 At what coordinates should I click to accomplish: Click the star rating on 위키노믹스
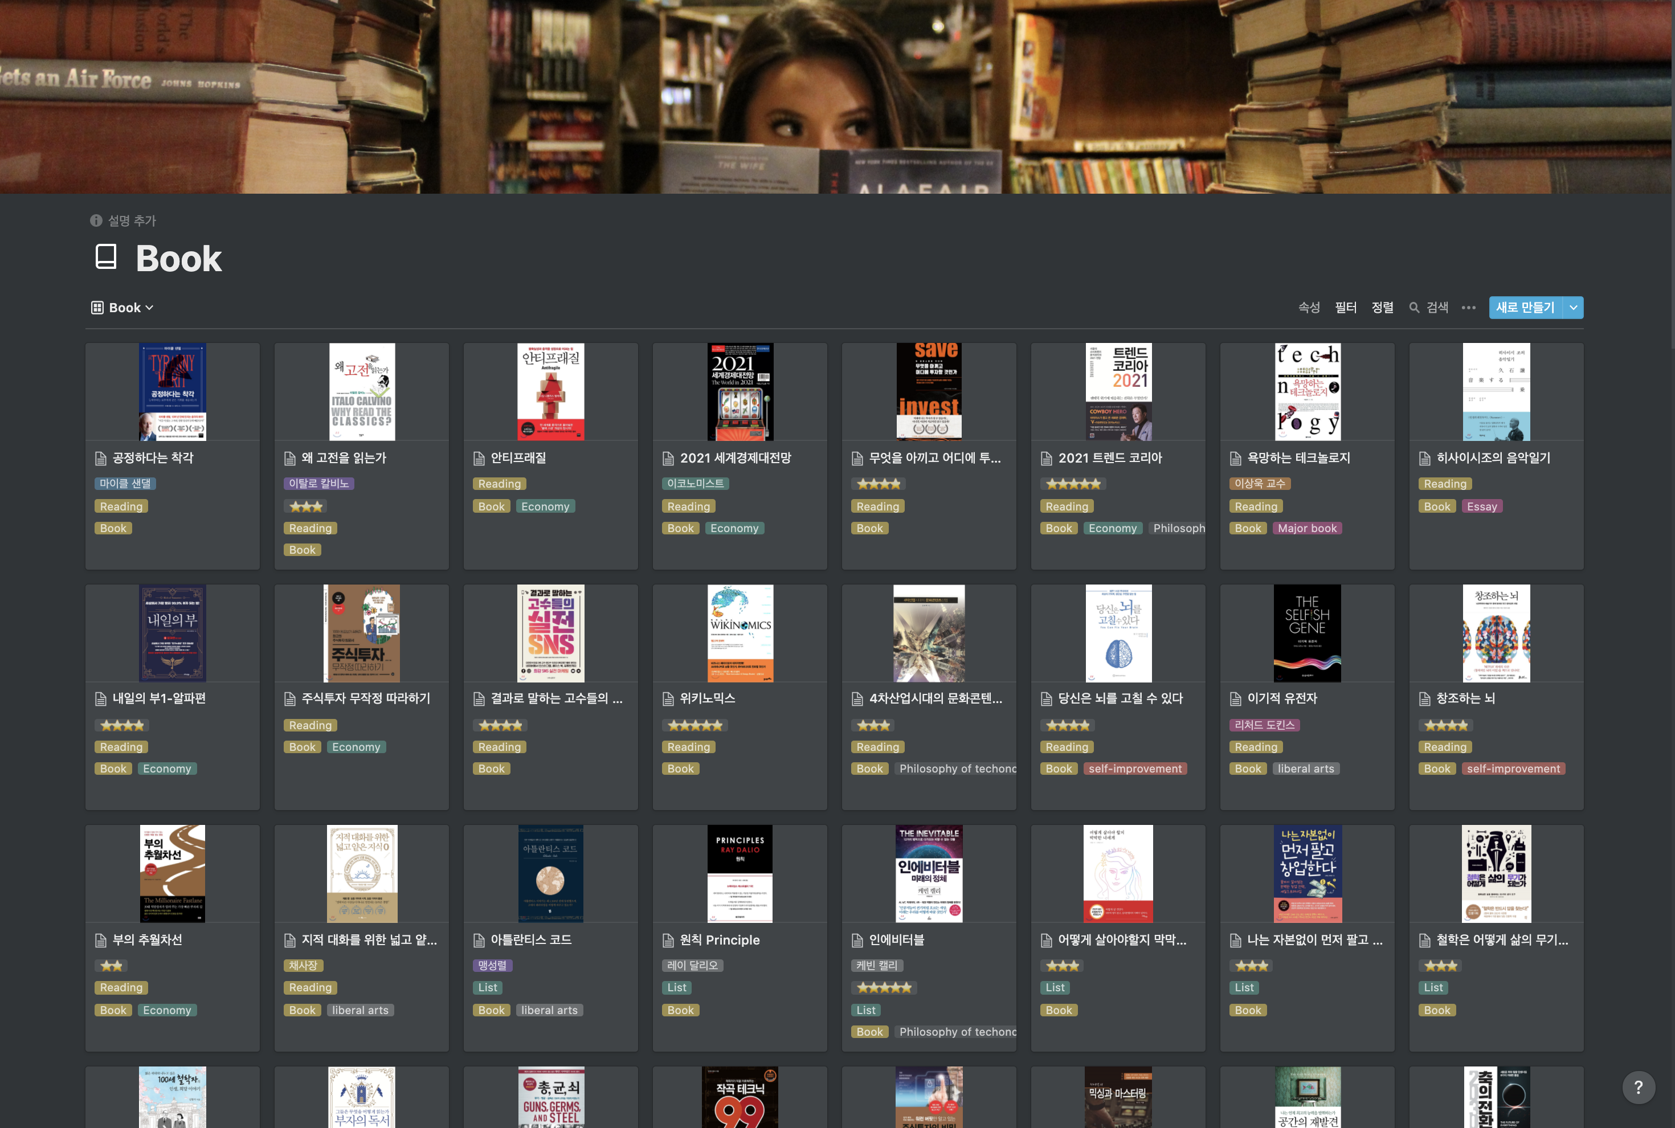tap(695, 725)
